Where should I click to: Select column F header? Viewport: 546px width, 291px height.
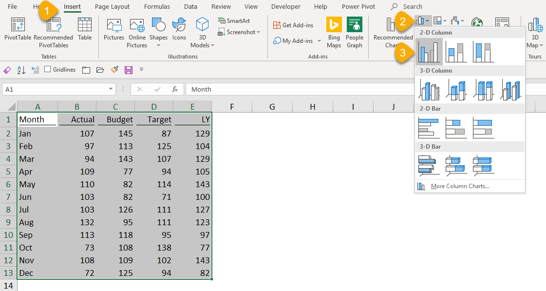pyautogui.click(x=232, y=107)
